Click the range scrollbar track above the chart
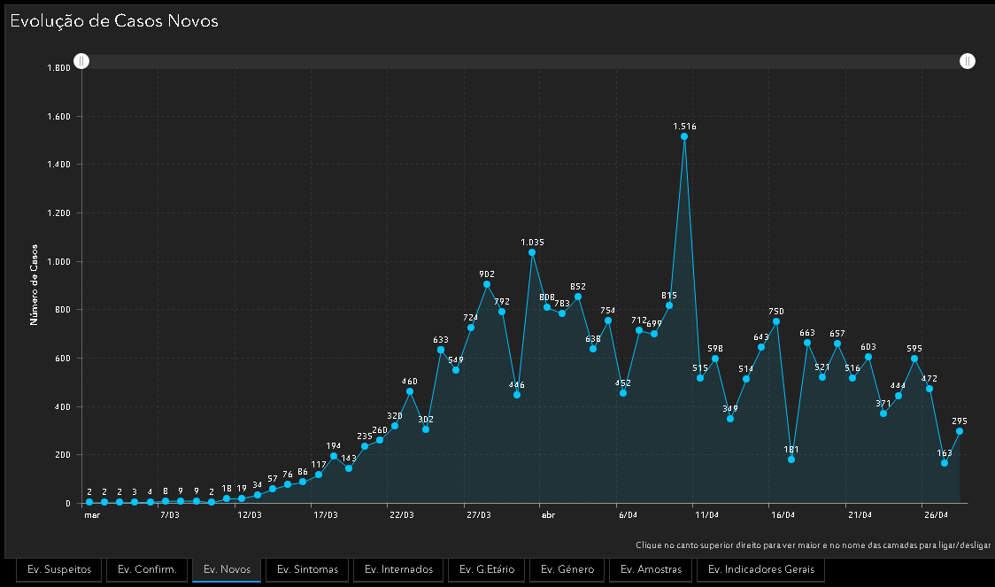This screenshot has width=995, height=587. point(524,61)
